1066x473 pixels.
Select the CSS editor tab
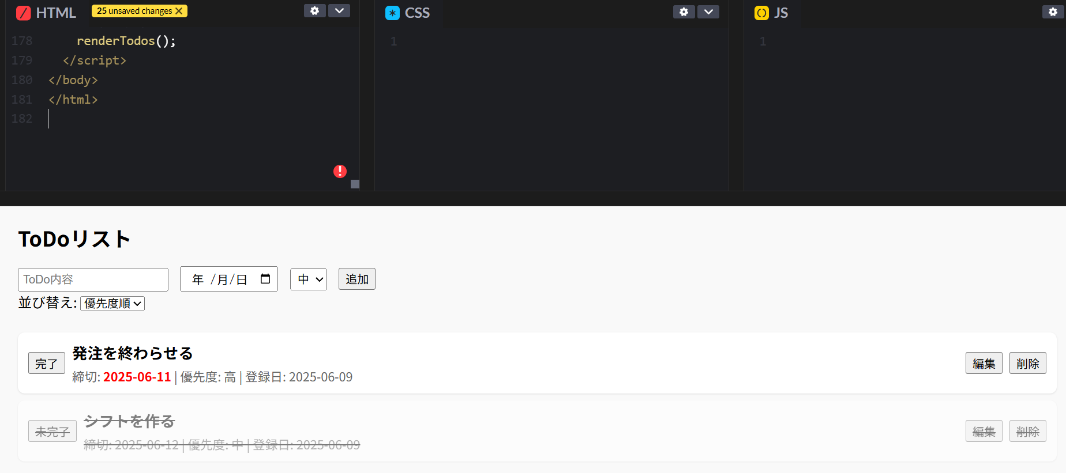click(408, 13)
